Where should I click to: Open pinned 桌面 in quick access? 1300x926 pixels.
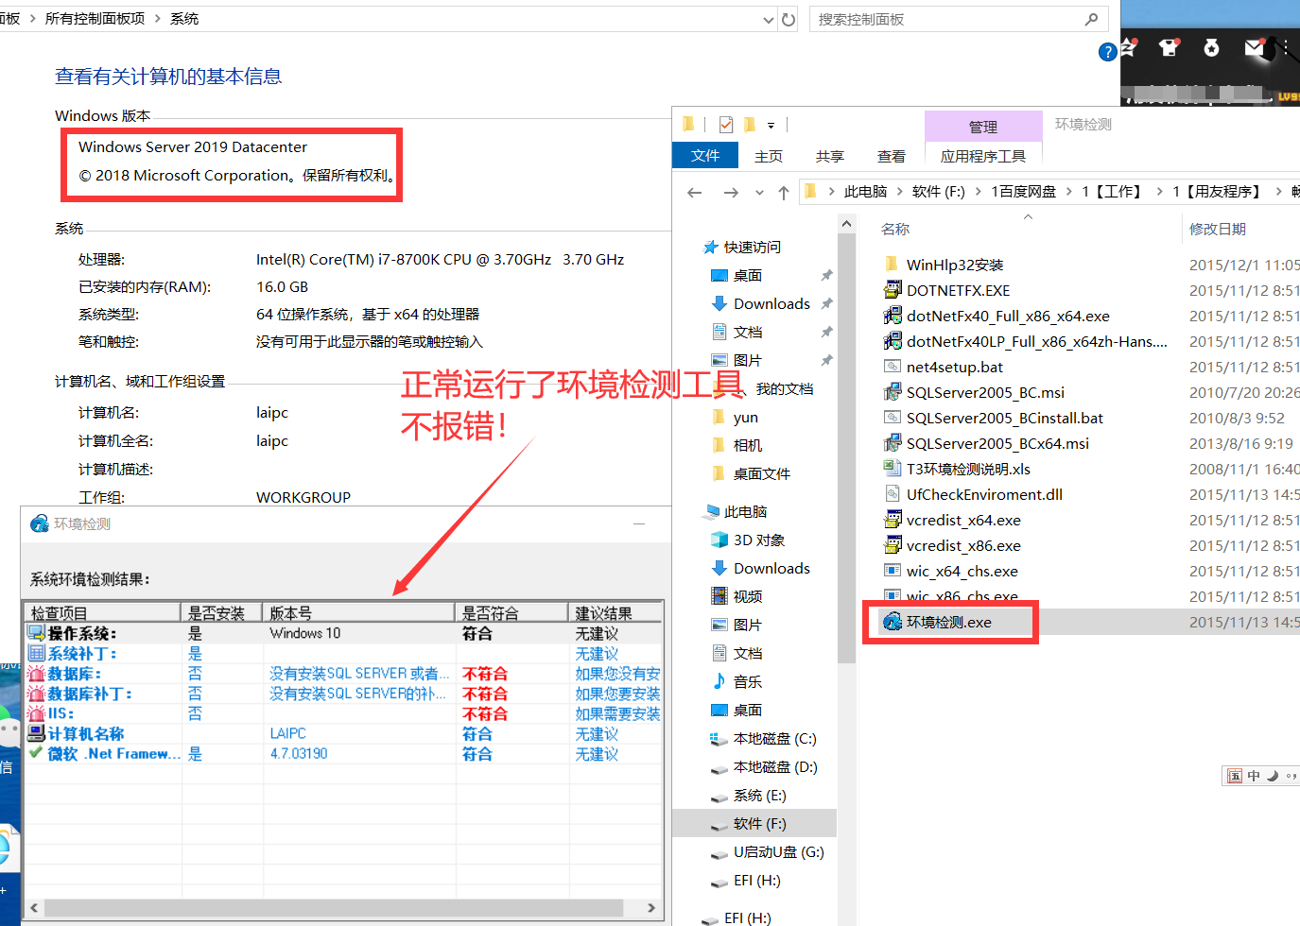click(748, 275)
